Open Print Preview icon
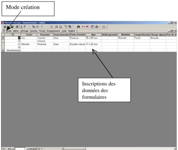 [x=21, y=27]
